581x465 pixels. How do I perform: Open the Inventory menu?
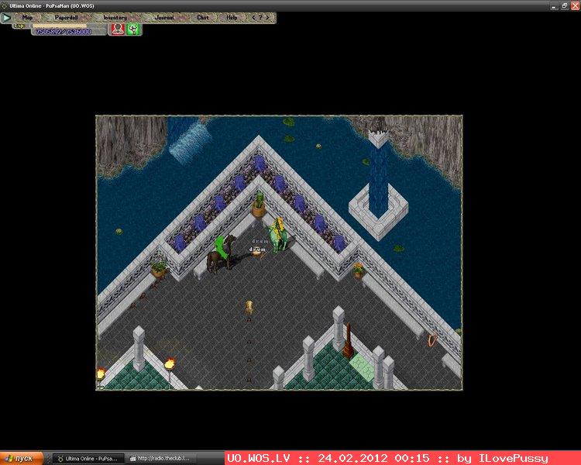[115, 17]
